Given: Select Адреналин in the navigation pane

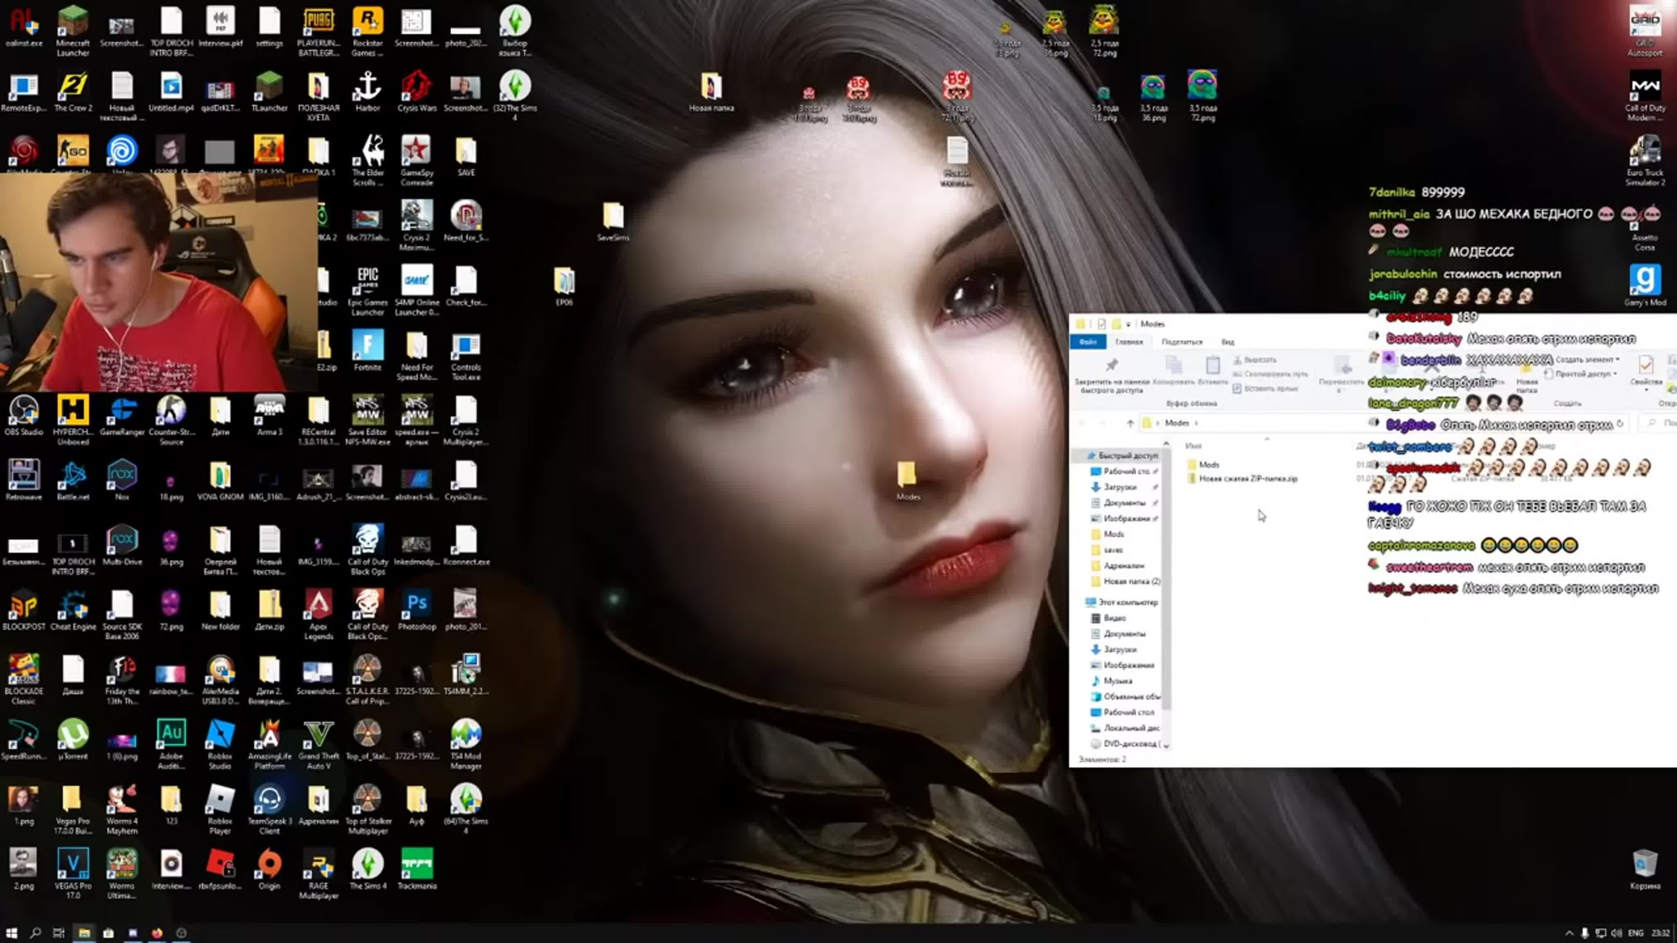Looking at the screenshot, I should (x=1123, y=566).
